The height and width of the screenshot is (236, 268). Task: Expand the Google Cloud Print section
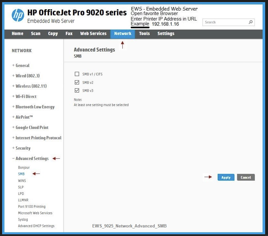(x=30, y=128)
